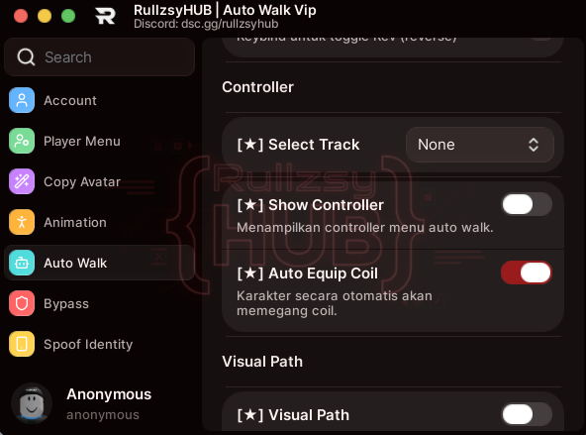Open the Account tab
This screenshot has width=586, height=435.
tap(99, 100)
